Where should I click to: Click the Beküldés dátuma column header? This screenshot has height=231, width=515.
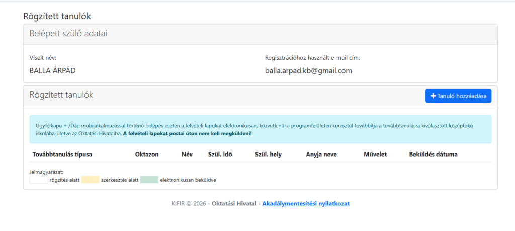434,154
